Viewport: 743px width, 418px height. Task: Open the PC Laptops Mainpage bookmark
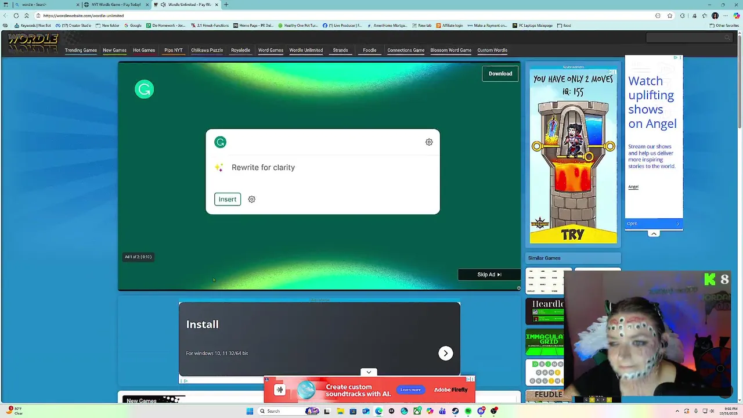pyautogui.click(x=532, y=26)
